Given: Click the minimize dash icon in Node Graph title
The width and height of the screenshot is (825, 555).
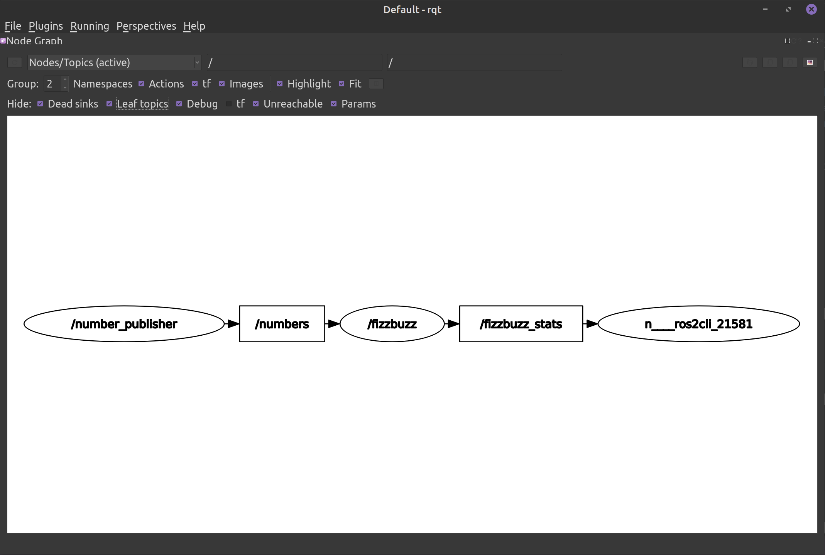Looking at the screenshot, I should (809, 42).
